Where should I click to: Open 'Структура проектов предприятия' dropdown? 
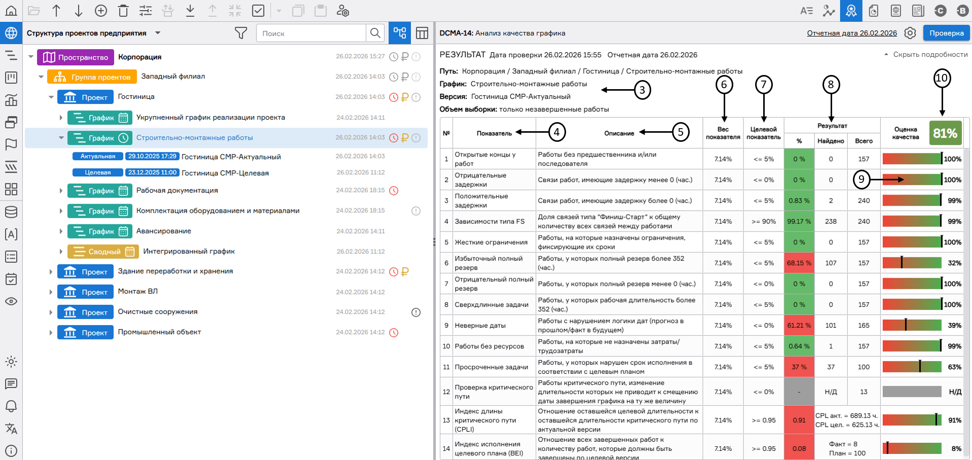158,33
